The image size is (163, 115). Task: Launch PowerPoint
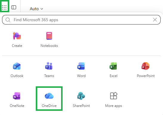pyautogui.click(x=146, y=70)
